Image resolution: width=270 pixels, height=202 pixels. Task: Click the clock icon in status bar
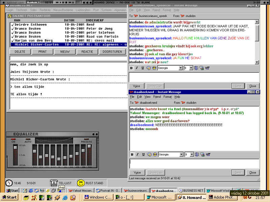pyautogui.click(x=9, y=183)
